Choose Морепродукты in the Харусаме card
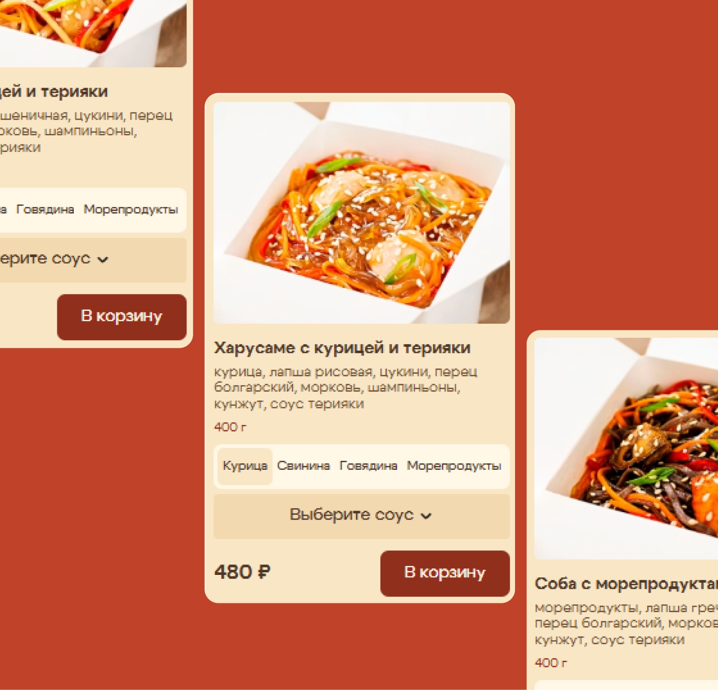 tap(454, 466)
